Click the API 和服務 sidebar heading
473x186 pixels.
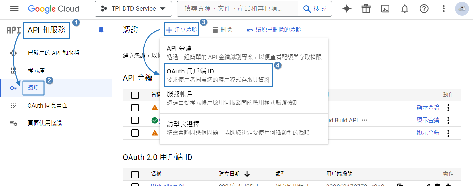pos(47,30)
